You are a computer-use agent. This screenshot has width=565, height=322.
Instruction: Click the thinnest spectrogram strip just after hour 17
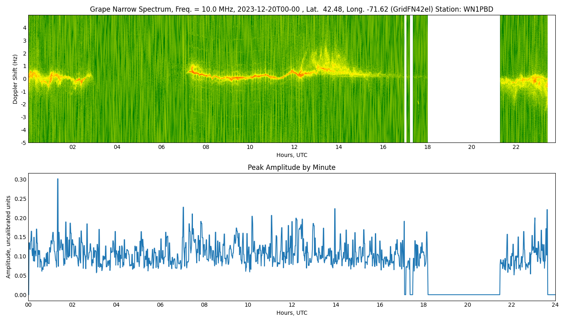408,79
